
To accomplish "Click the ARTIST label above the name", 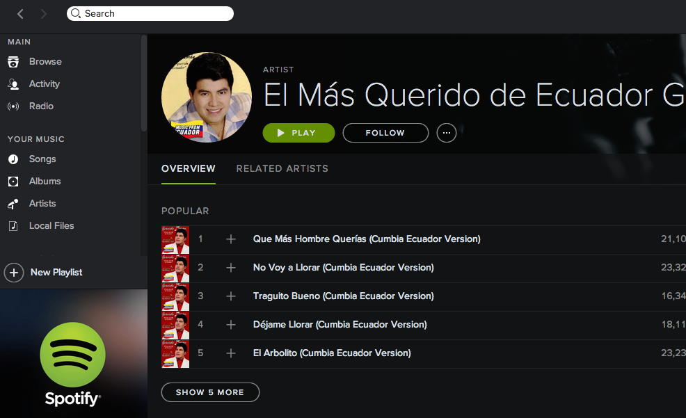I will (278, 70).
